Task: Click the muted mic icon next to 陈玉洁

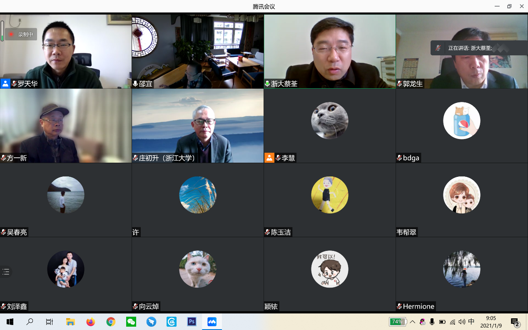Action: pos(267,232)
